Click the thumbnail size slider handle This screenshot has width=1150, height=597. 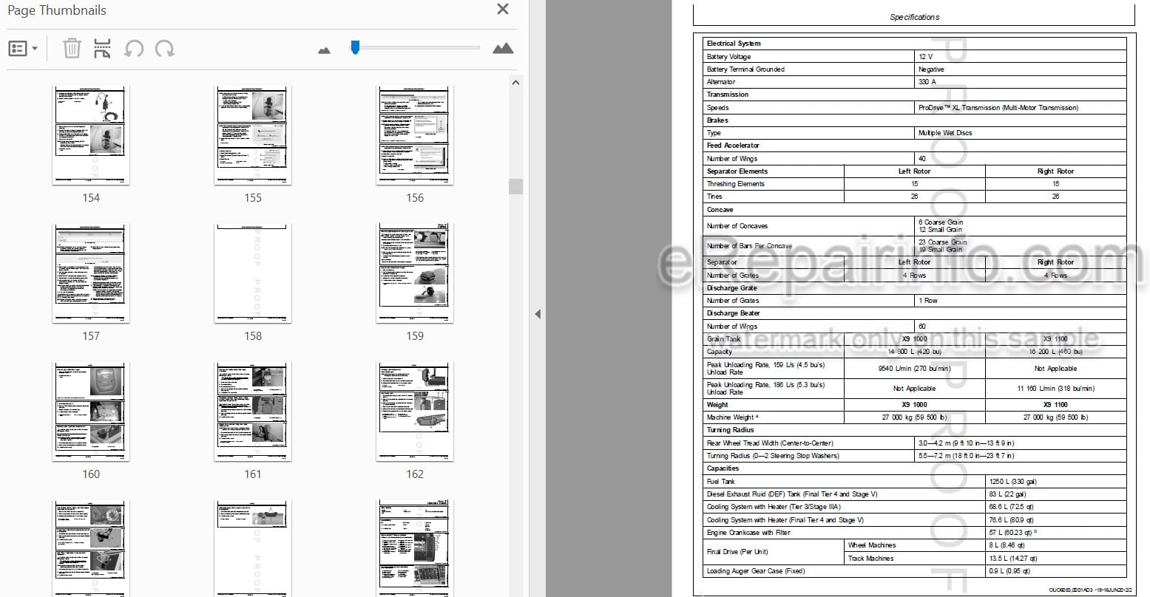tap(355, 47)
